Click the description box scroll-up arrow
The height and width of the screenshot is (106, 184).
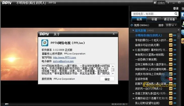click(x=113, y=66)
